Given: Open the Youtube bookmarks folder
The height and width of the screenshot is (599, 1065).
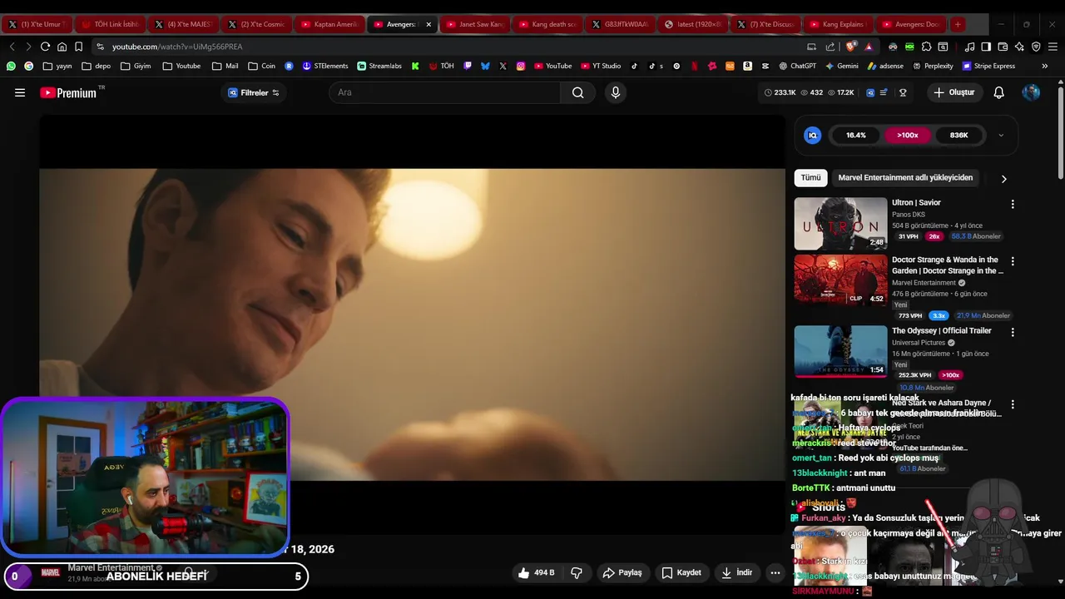Looking at the screenshot, I should pyautogui.click(x=181, y=66).
